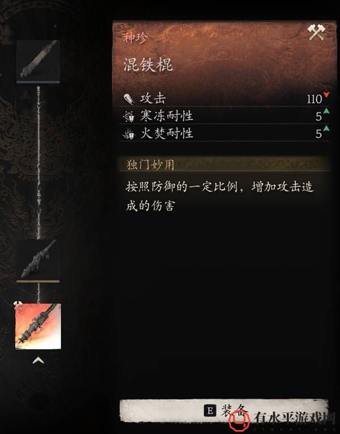The image size is (340, 434).
Task: Click the weapon effect description text
Action: (220, 196)
